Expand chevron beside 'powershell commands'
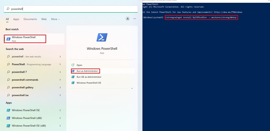Viewport: 270px width, 131px height. click(60, 80)
